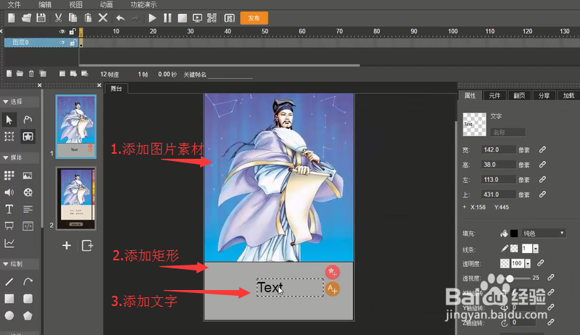Switch to the 分享 tab
Image resolution: width=580 pixels, height=335 pixels.
pos(544,96)
